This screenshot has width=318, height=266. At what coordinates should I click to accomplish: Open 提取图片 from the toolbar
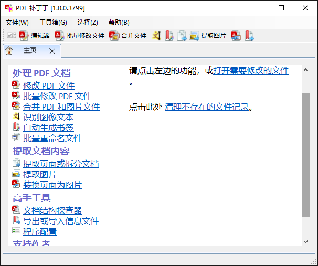(x=207, y=36)
